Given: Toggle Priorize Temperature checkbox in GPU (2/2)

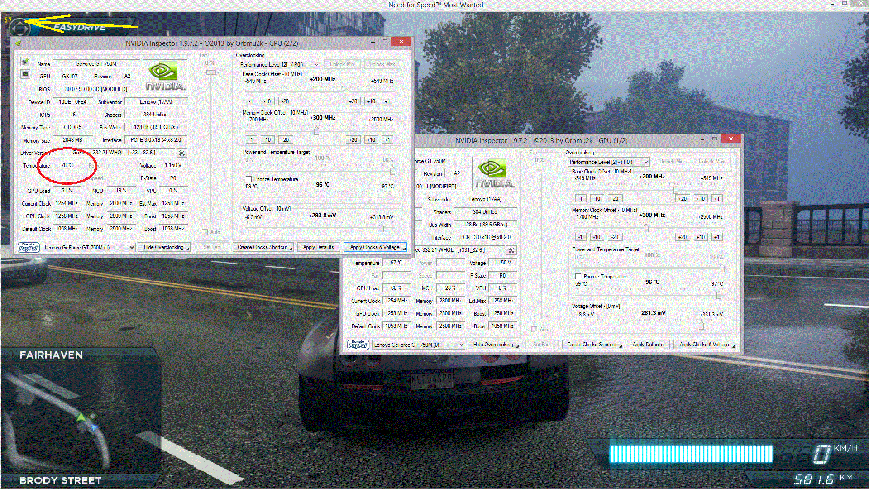Looking at the screenshot, I should coord(248,179).
